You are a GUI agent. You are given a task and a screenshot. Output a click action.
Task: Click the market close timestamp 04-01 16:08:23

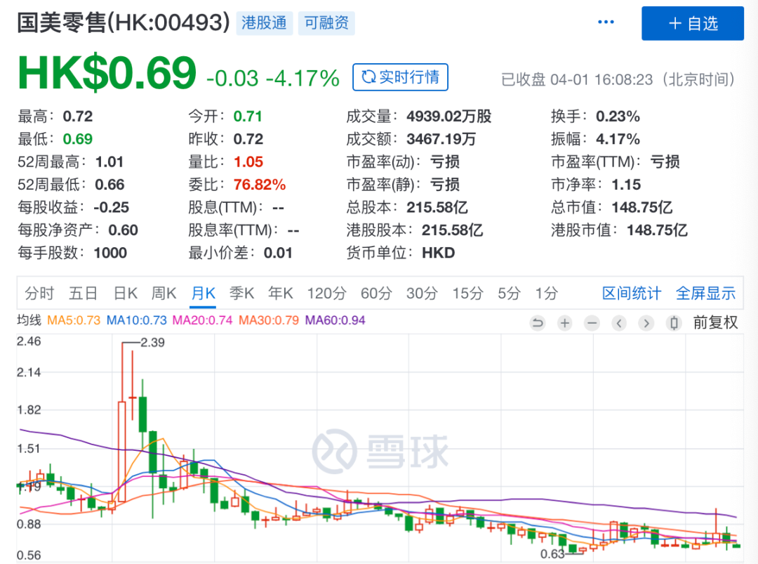pos(601,79)
